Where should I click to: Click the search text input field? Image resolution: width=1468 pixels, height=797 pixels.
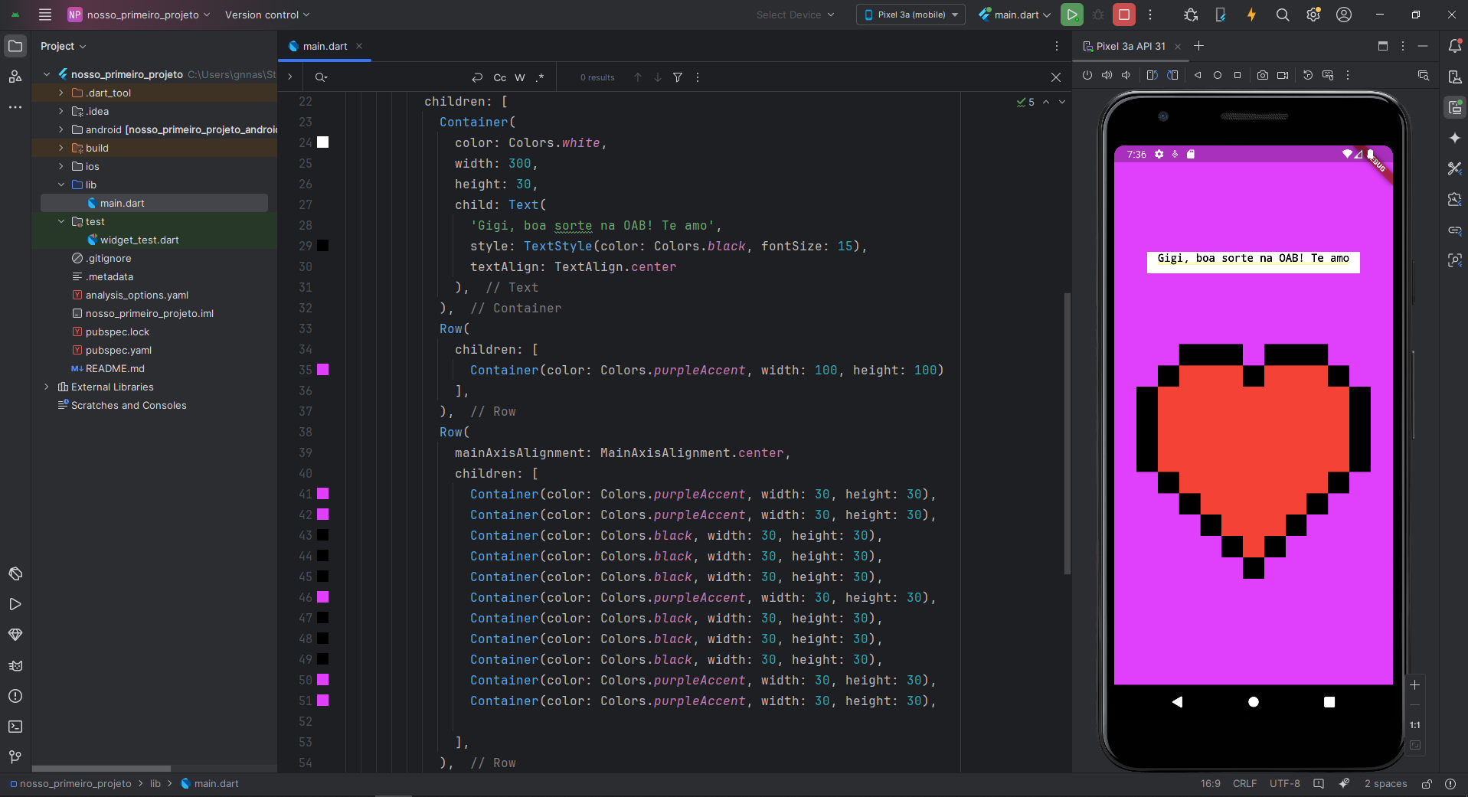pyautogui.click(x=398, y=77)
